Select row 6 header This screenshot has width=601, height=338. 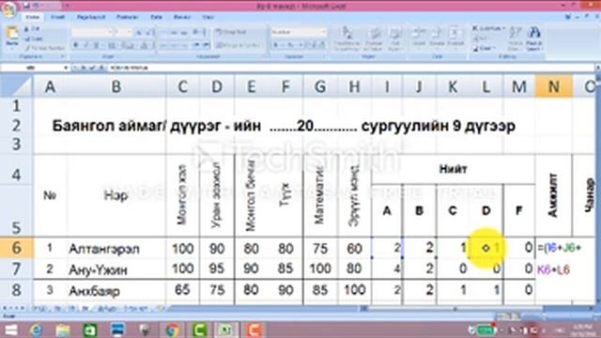[16, 247]
